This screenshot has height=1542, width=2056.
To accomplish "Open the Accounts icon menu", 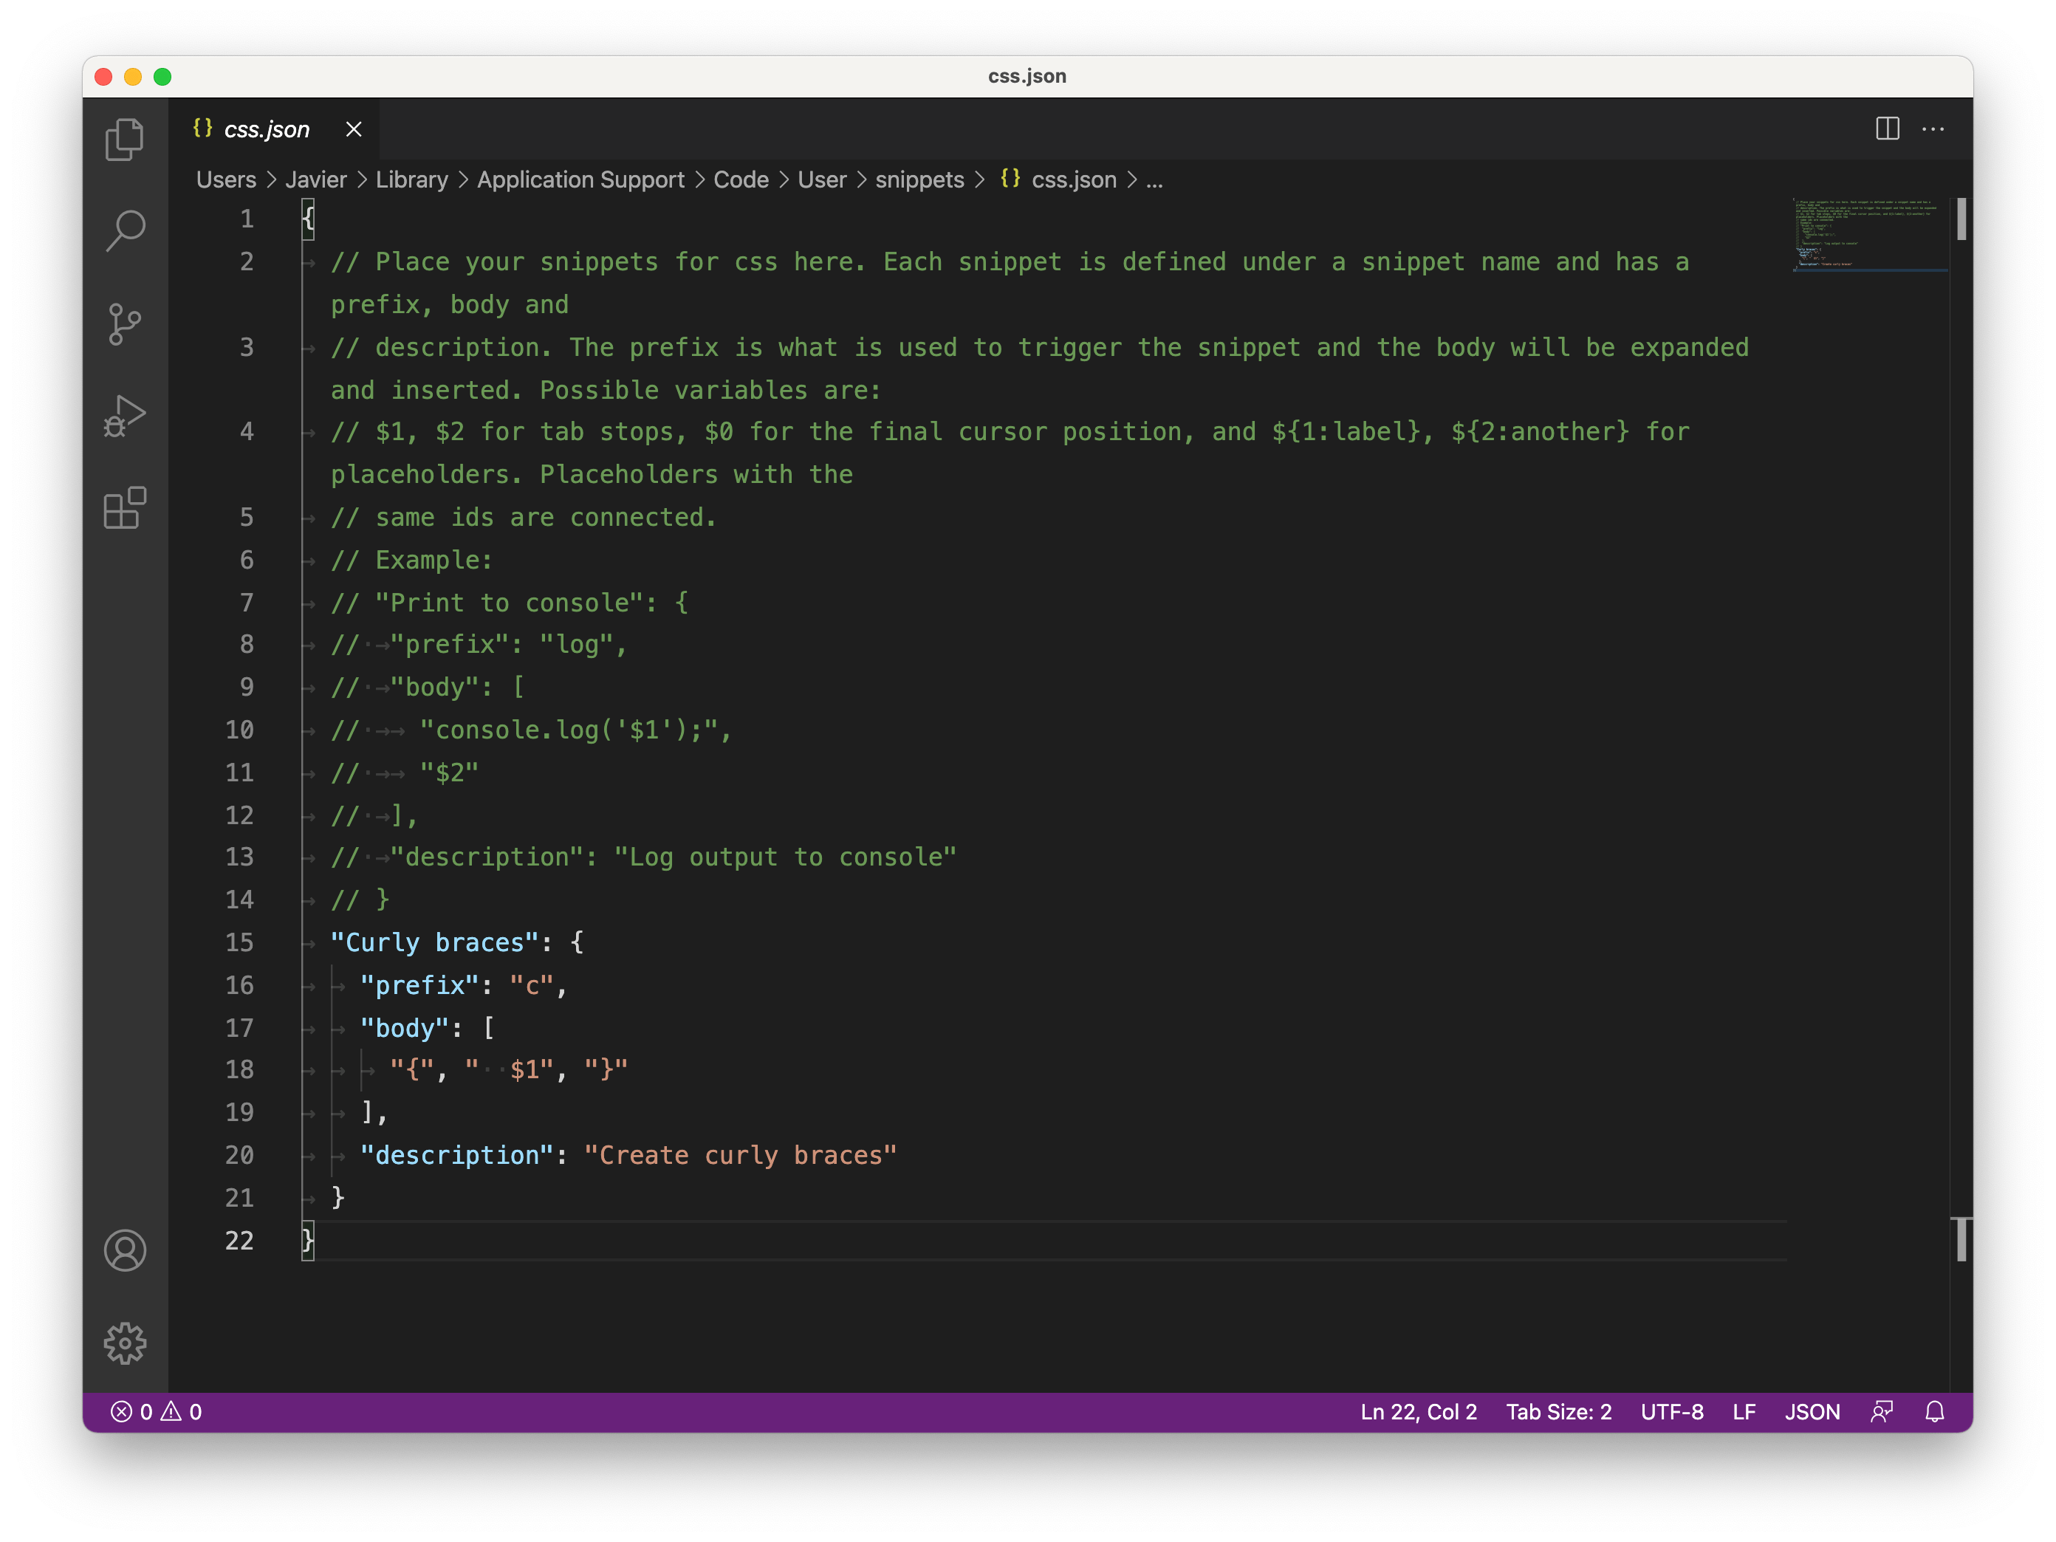I will pos(126,1251).
